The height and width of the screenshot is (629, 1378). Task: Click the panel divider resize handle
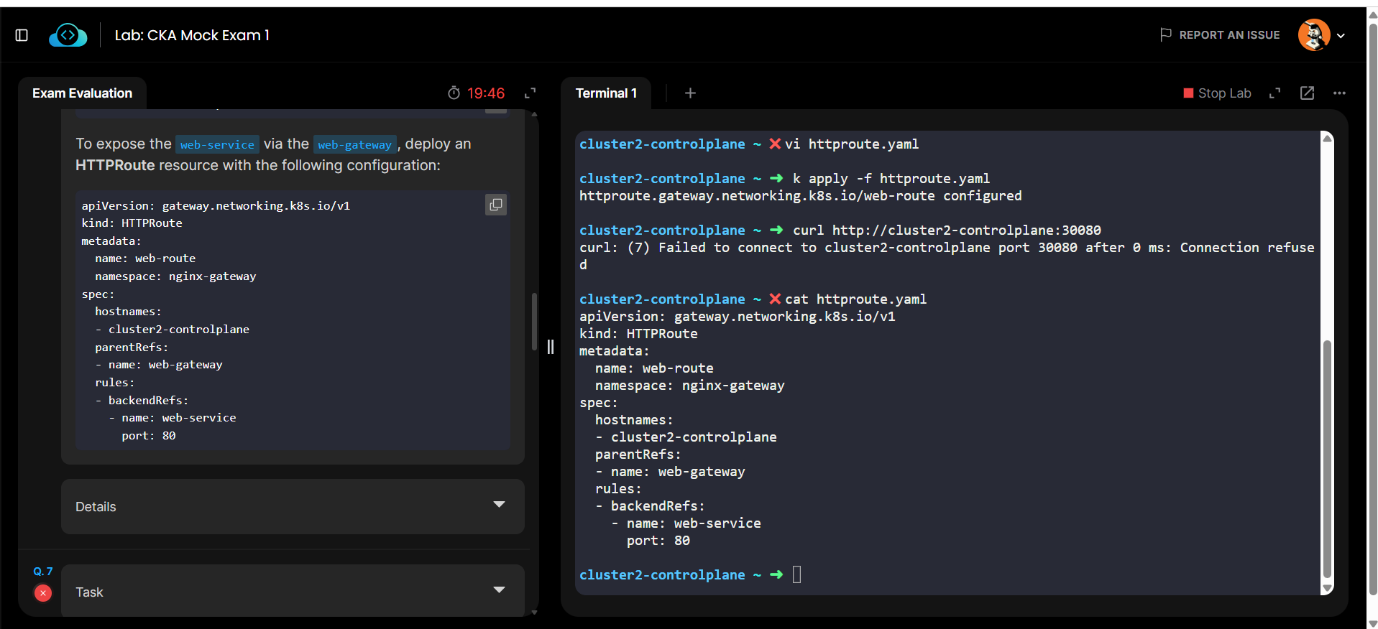tap(551, 348)
